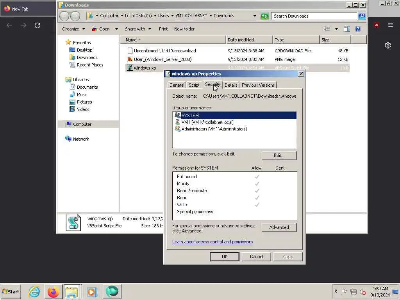Open Explorer help icon
The height and width of the screenshot is (300, 400).
click(358, 29)
